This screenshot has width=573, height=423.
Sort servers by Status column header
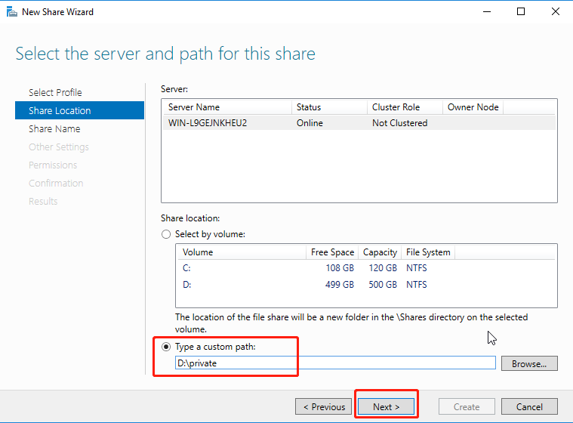coord(328,107)
